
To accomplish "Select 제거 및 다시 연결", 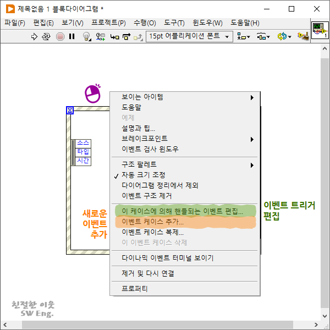I will point(185,273).
